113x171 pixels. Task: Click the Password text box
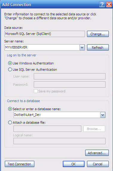(x=70, y=84)
